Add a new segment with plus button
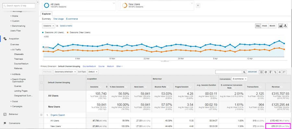The width and height of the screenshot is (292, 129). pyautogui.click(x=198, y=6)
